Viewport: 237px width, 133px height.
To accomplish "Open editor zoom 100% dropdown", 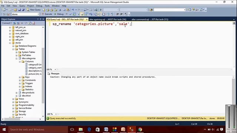I will (x=55, y=69).
